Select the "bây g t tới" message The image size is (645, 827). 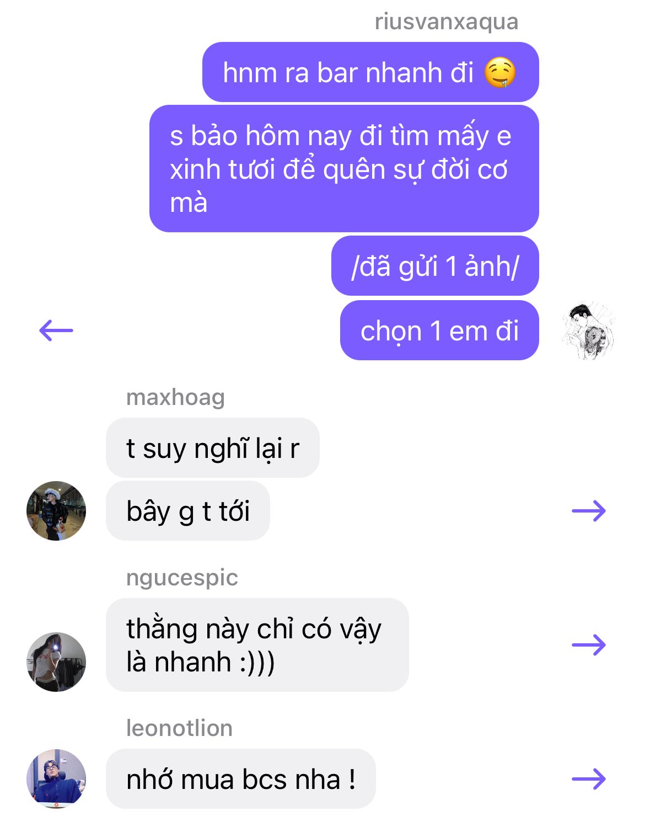point(188,511)
